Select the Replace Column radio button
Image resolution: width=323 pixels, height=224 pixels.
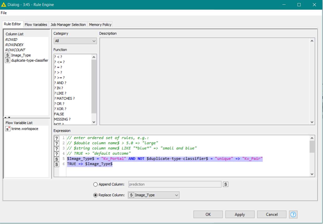pyautogui.click(x=95, y=195)
